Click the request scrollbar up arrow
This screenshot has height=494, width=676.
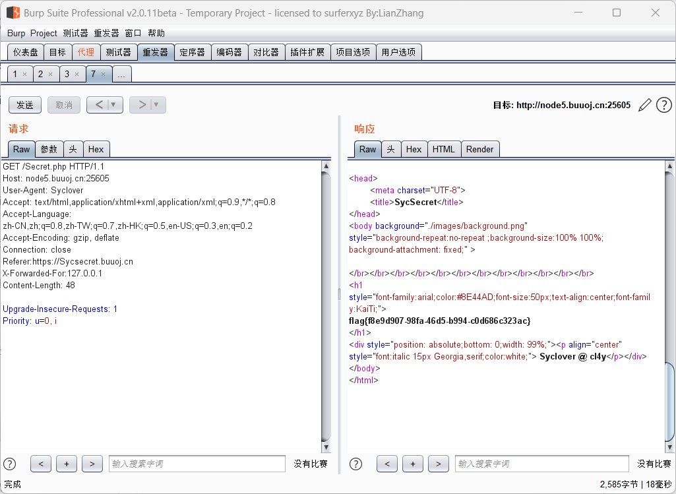[326, 166]
